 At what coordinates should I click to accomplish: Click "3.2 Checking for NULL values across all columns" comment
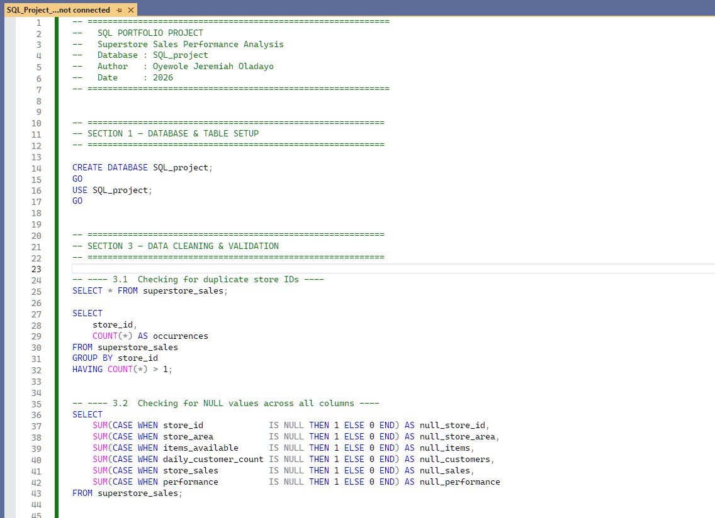click(234, 403)
